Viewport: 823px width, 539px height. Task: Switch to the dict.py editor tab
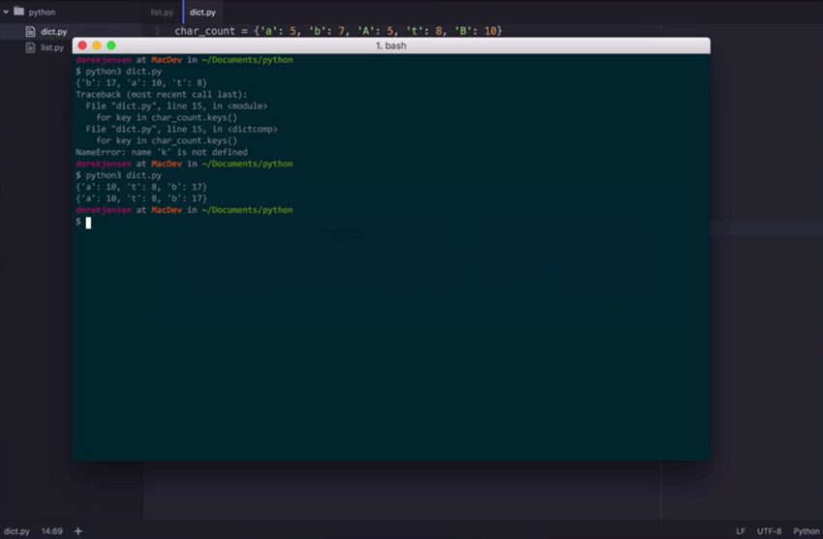[202, 12]
